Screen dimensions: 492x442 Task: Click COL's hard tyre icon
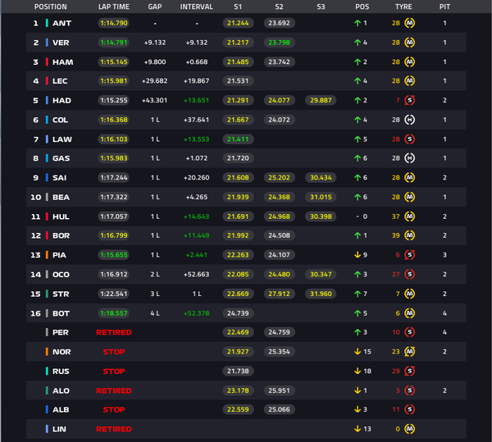coord(409,120)
